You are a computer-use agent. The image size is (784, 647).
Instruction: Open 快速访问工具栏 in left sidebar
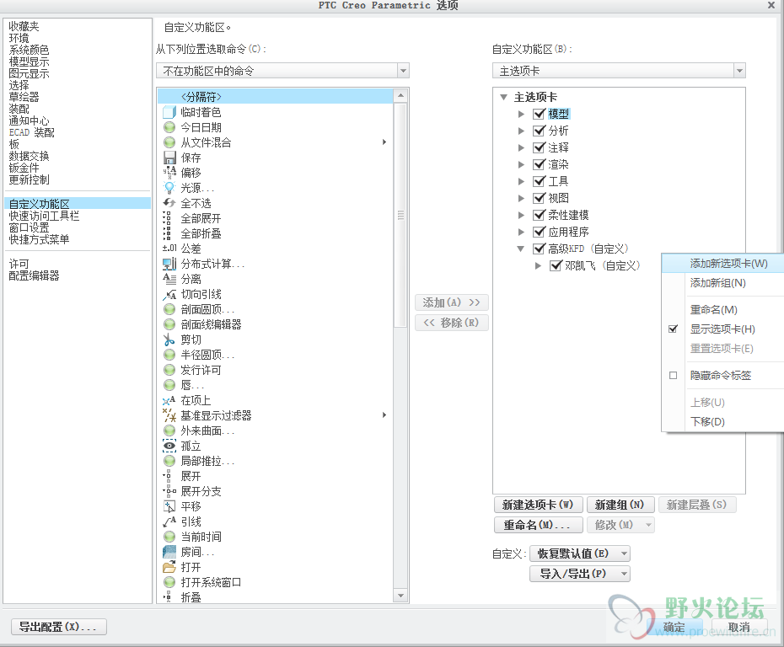pyautogui.click(x=44, y=217)
